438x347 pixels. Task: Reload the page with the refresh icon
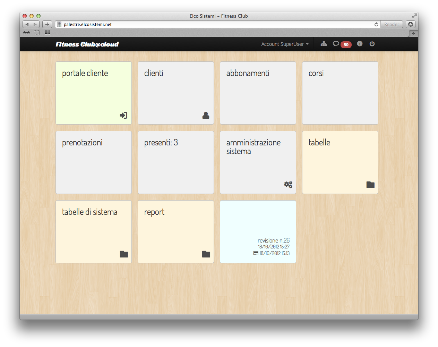coord(376,24)
